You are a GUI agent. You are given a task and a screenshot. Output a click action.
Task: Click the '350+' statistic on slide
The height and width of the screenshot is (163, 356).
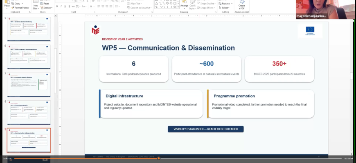click(x=279, y=64)
